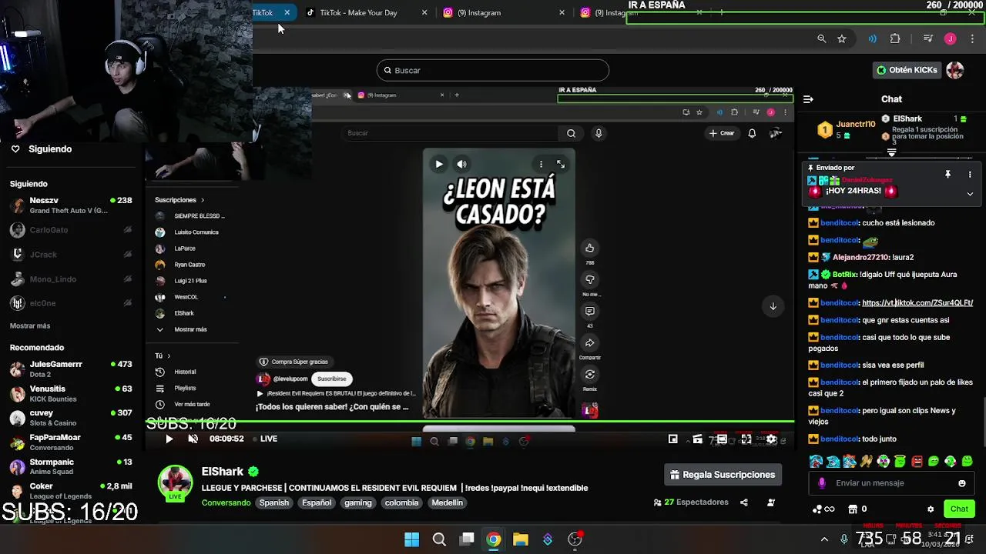Open Windows Start button
Image resolution: width=986 pixels, height=554 pixels.
412,539
